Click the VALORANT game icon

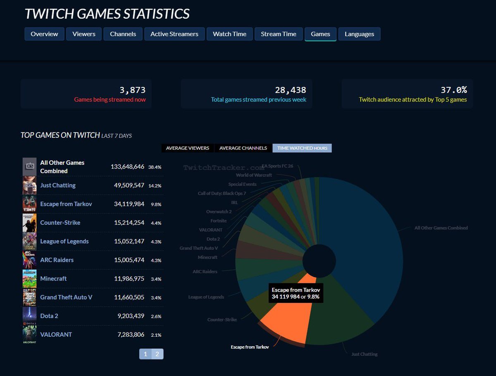[30, 334]
